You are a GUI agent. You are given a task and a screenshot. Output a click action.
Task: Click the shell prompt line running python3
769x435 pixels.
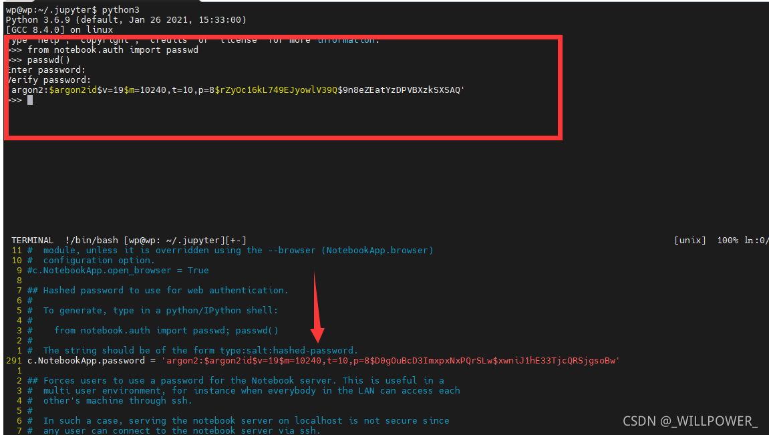[x=73, y=10]
